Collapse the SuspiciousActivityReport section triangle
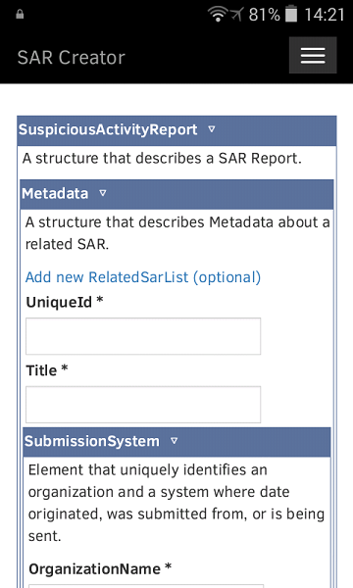Screen dimensions: 353x588 click(212, 129)
